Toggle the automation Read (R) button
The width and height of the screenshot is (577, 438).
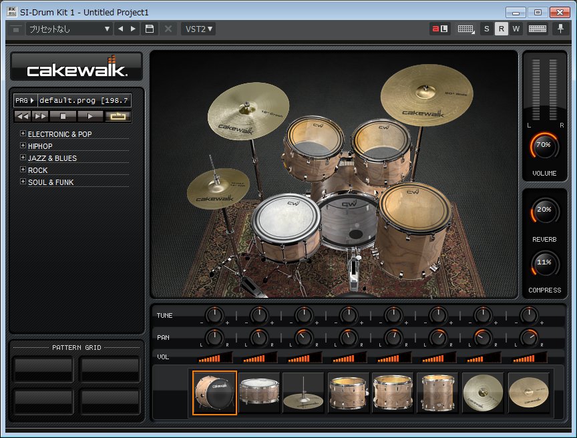(501, 29)
